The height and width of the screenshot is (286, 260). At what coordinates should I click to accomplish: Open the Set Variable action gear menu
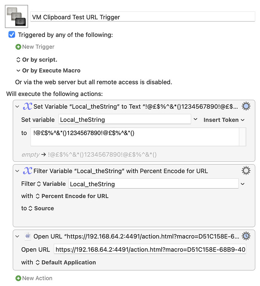[246, 106]
